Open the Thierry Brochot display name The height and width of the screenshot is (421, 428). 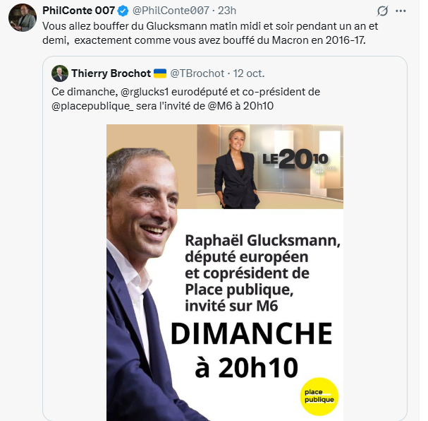tap(110, 73)
